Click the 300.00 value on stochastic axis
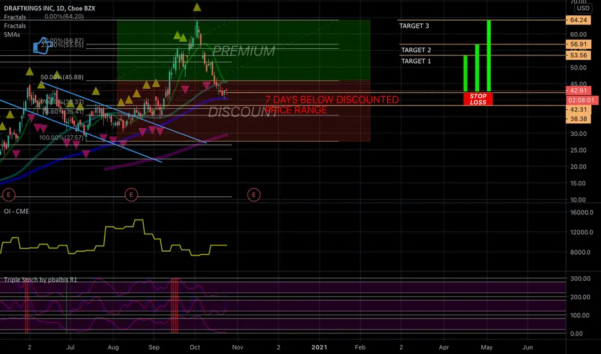Viewport: 601px width, 354px height. (580, 279)
